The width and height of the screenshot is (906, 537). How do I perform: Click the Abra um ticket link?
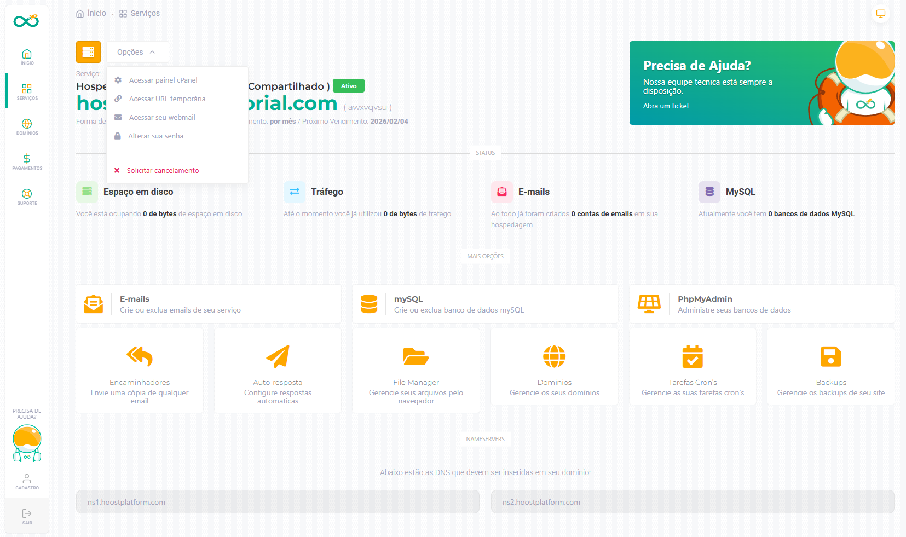coord(666,106)
